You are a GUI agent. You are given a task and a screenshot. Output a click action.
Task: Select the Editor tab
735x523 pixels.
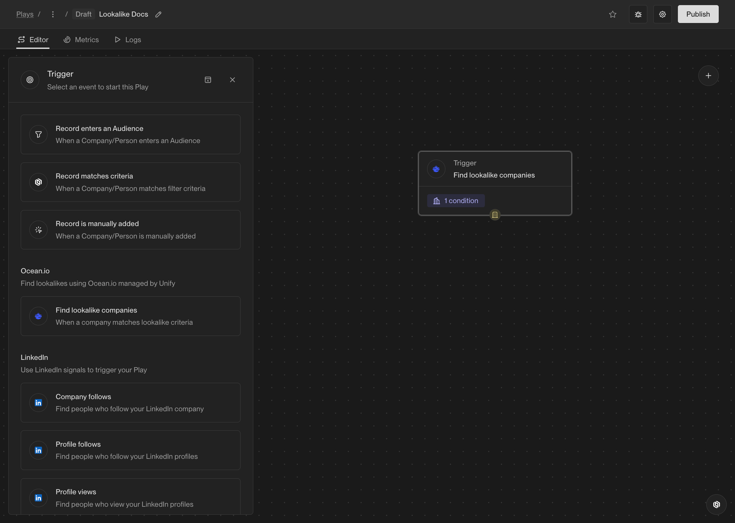pyautogui.click(x=33, y=40)
